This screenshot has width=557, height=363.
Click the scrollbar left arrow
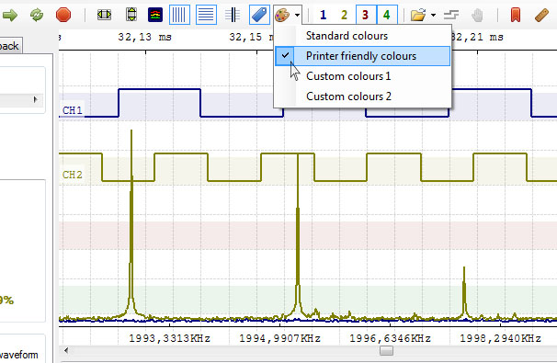tap(66, 350)
